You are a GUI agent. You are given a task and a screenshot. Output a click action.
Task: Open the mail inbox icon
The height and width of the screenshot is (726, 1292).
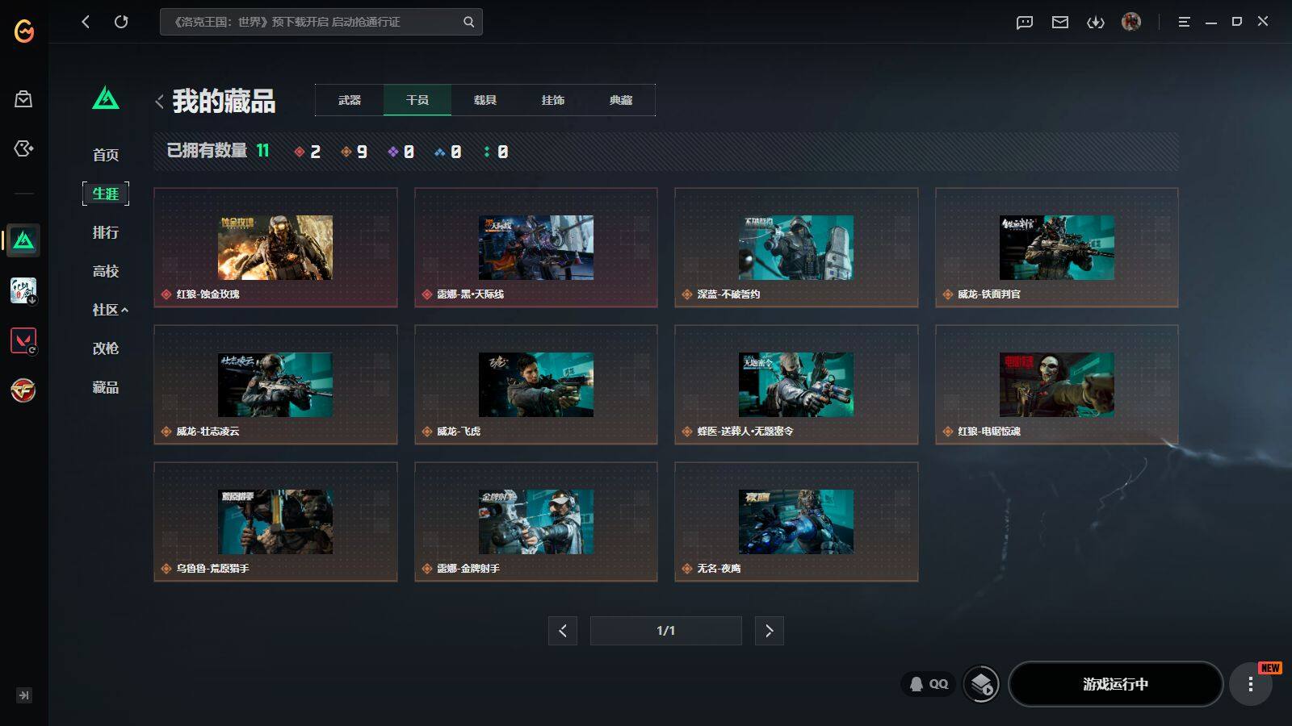click(x=1060, y=22)
